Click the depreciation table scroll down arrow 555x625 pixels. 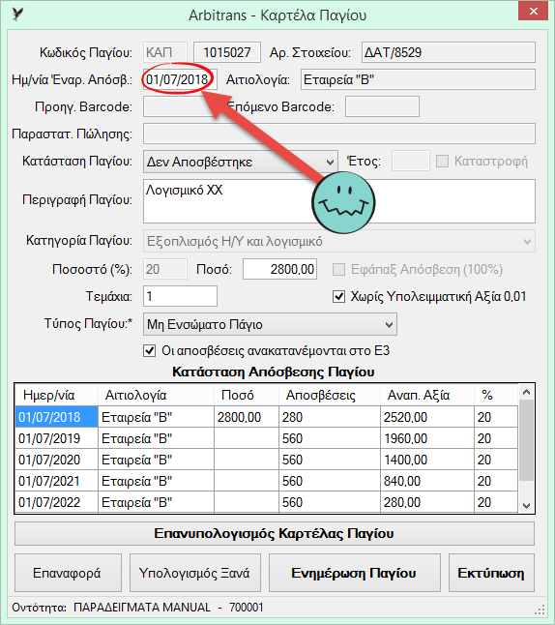(526, 505)
